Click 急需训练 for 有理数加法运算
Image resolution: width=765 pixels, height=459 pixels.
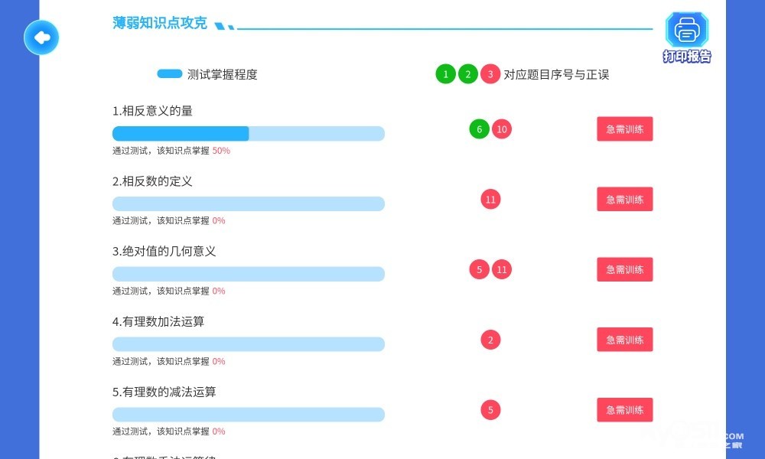coord(624,340)
